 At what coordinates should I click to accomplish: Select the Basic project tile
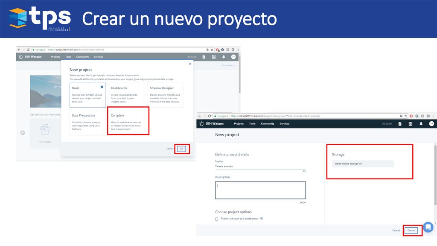point(87,95)
